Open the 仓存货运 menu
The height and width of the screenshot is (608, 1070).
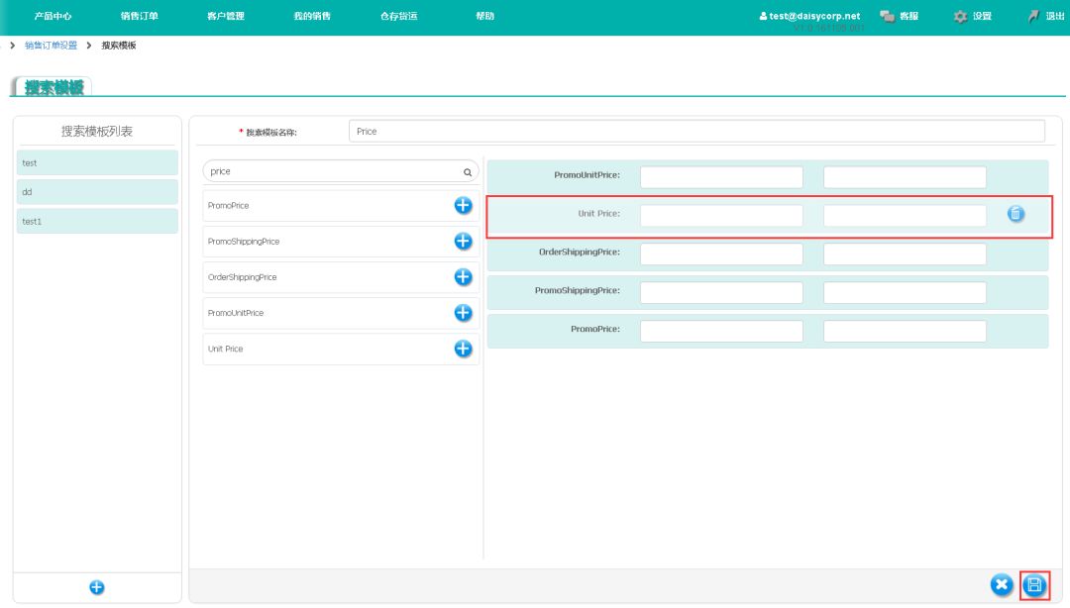398,16
